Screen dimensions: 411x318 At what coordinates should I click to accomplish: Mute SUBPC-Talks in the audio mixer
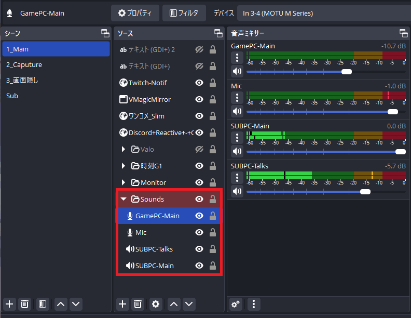point(237,191)
